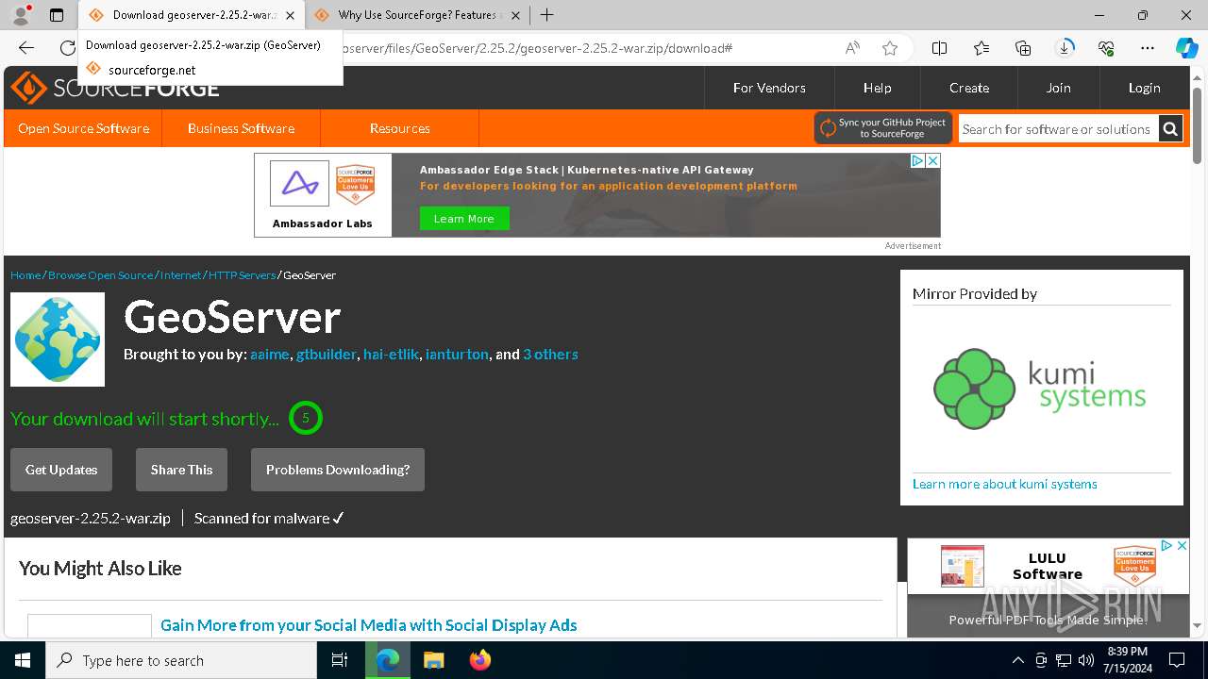Screen dimensions: 1208x679
Task: Open File Explorer from taskbar
Action: pyautogui.click(x=433, y=660)
